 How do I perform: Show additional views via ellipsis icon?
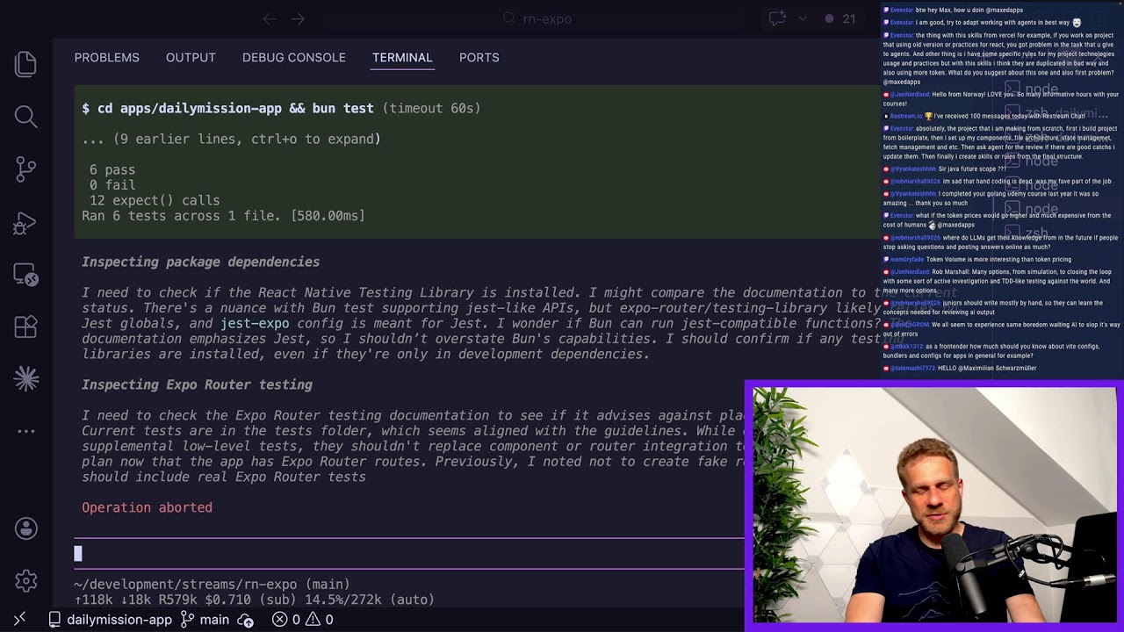click(x=25, y=431)
